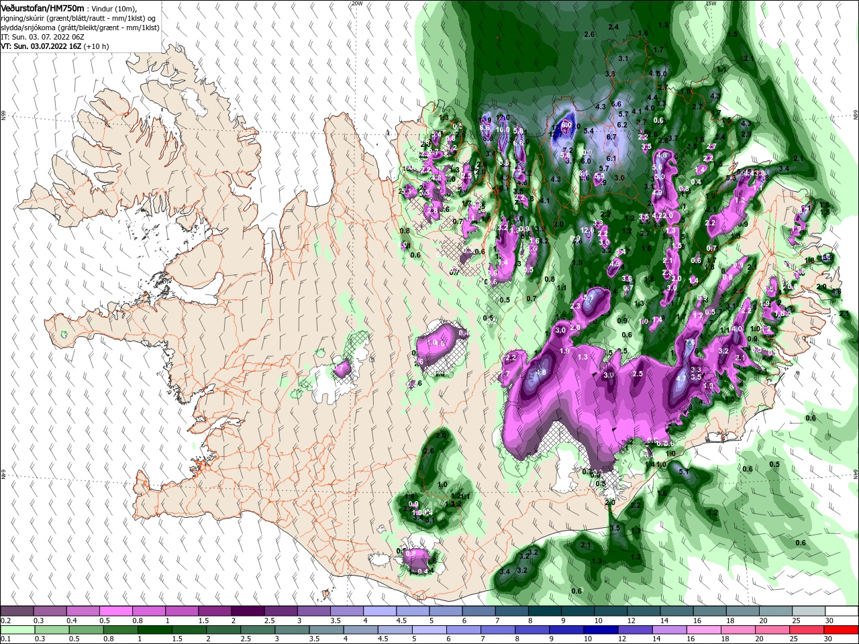Click the 12.7 precipitation value on map
This screenshot has height=644, width=859.
click(555, 135)
